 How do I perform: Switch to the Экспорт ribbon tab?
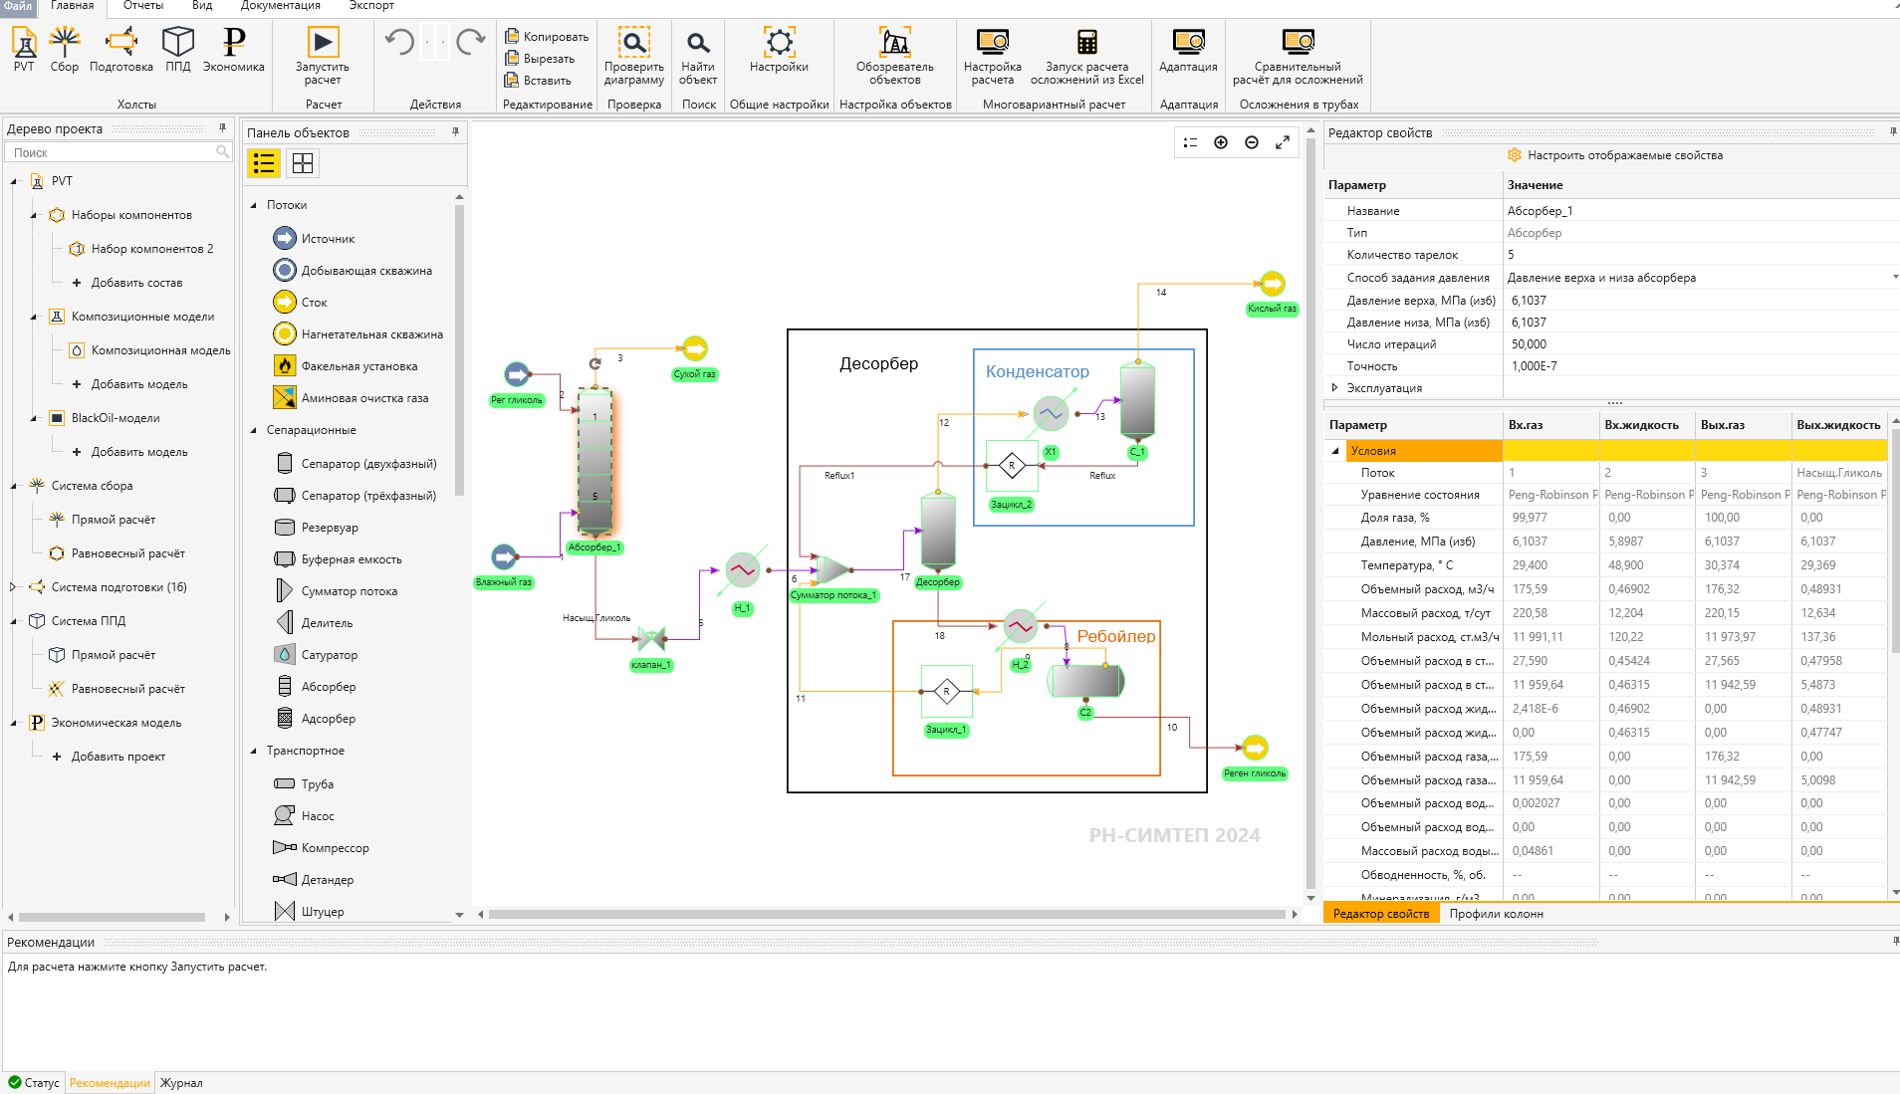(371, 6)
